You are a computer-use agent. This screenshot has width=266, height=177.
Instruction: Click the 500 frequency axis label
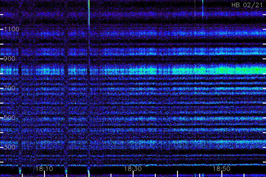coord(9,118)
